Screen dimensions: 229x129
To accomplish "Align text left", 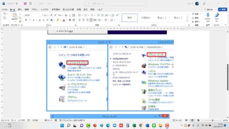I will pos(79,20).
